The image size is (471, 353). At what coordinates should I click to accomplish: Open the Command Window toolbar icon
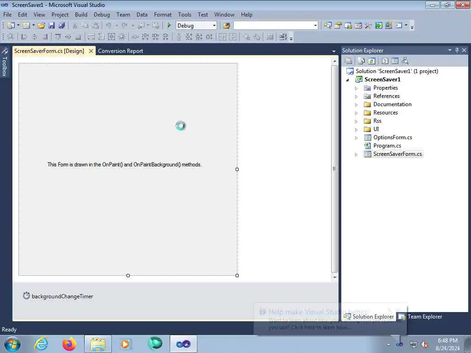click(399, 26)
